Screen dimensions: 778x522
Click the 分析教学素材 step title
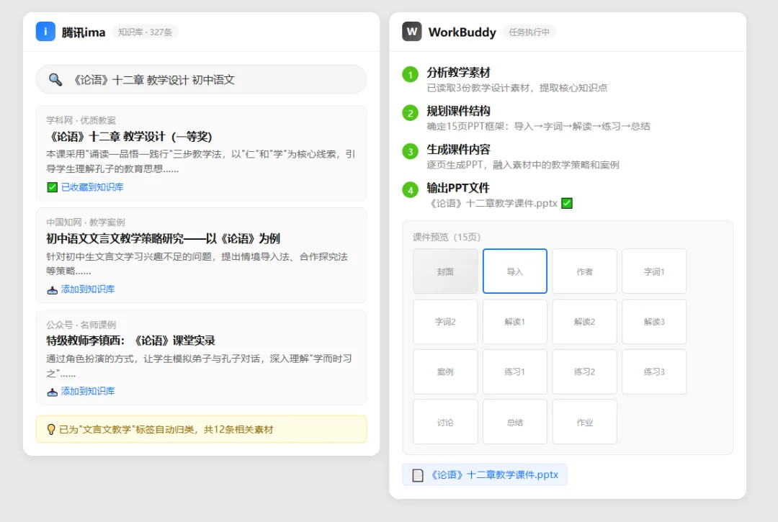[x=458, y=73]
